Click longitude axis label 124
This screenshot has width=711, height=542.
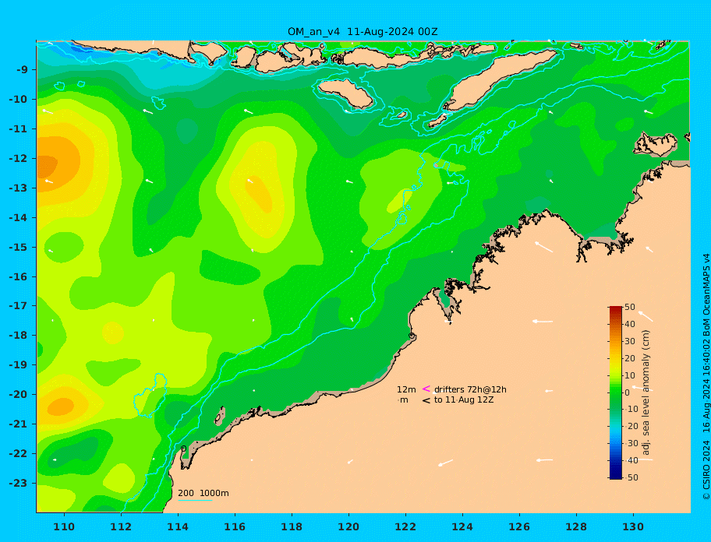[462, 527]
